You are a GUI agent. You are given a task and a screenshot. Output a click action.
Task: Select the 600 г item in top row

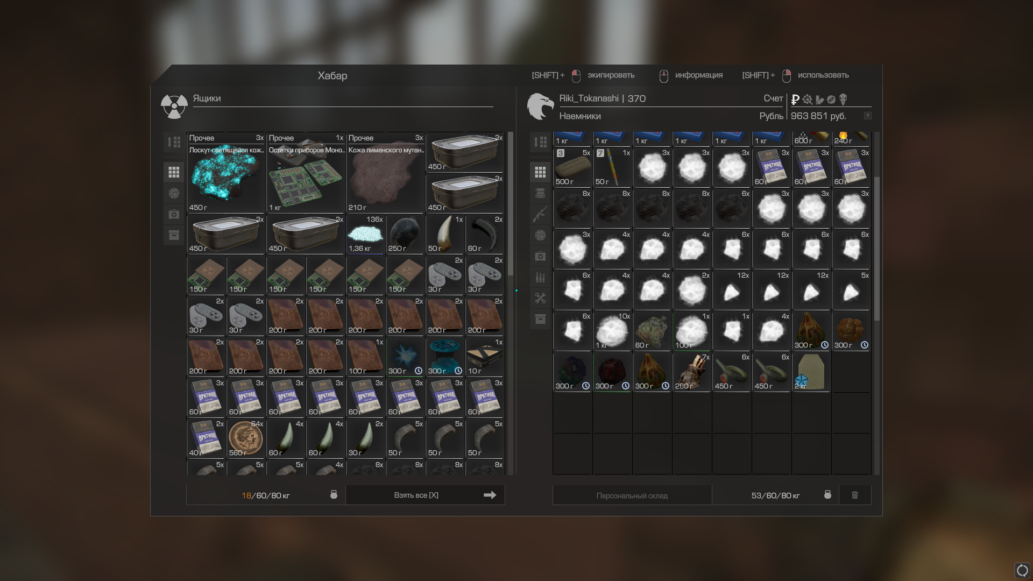[x=812, y=139]
